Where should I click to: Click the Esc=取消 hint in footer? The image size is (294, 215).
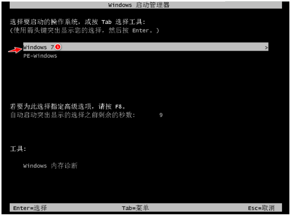click(x=261, y=208)
